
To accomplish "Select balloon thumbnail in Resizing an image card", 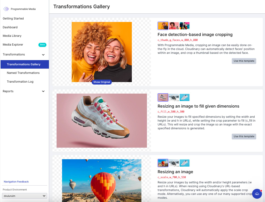I will click(x=163, y=163).
